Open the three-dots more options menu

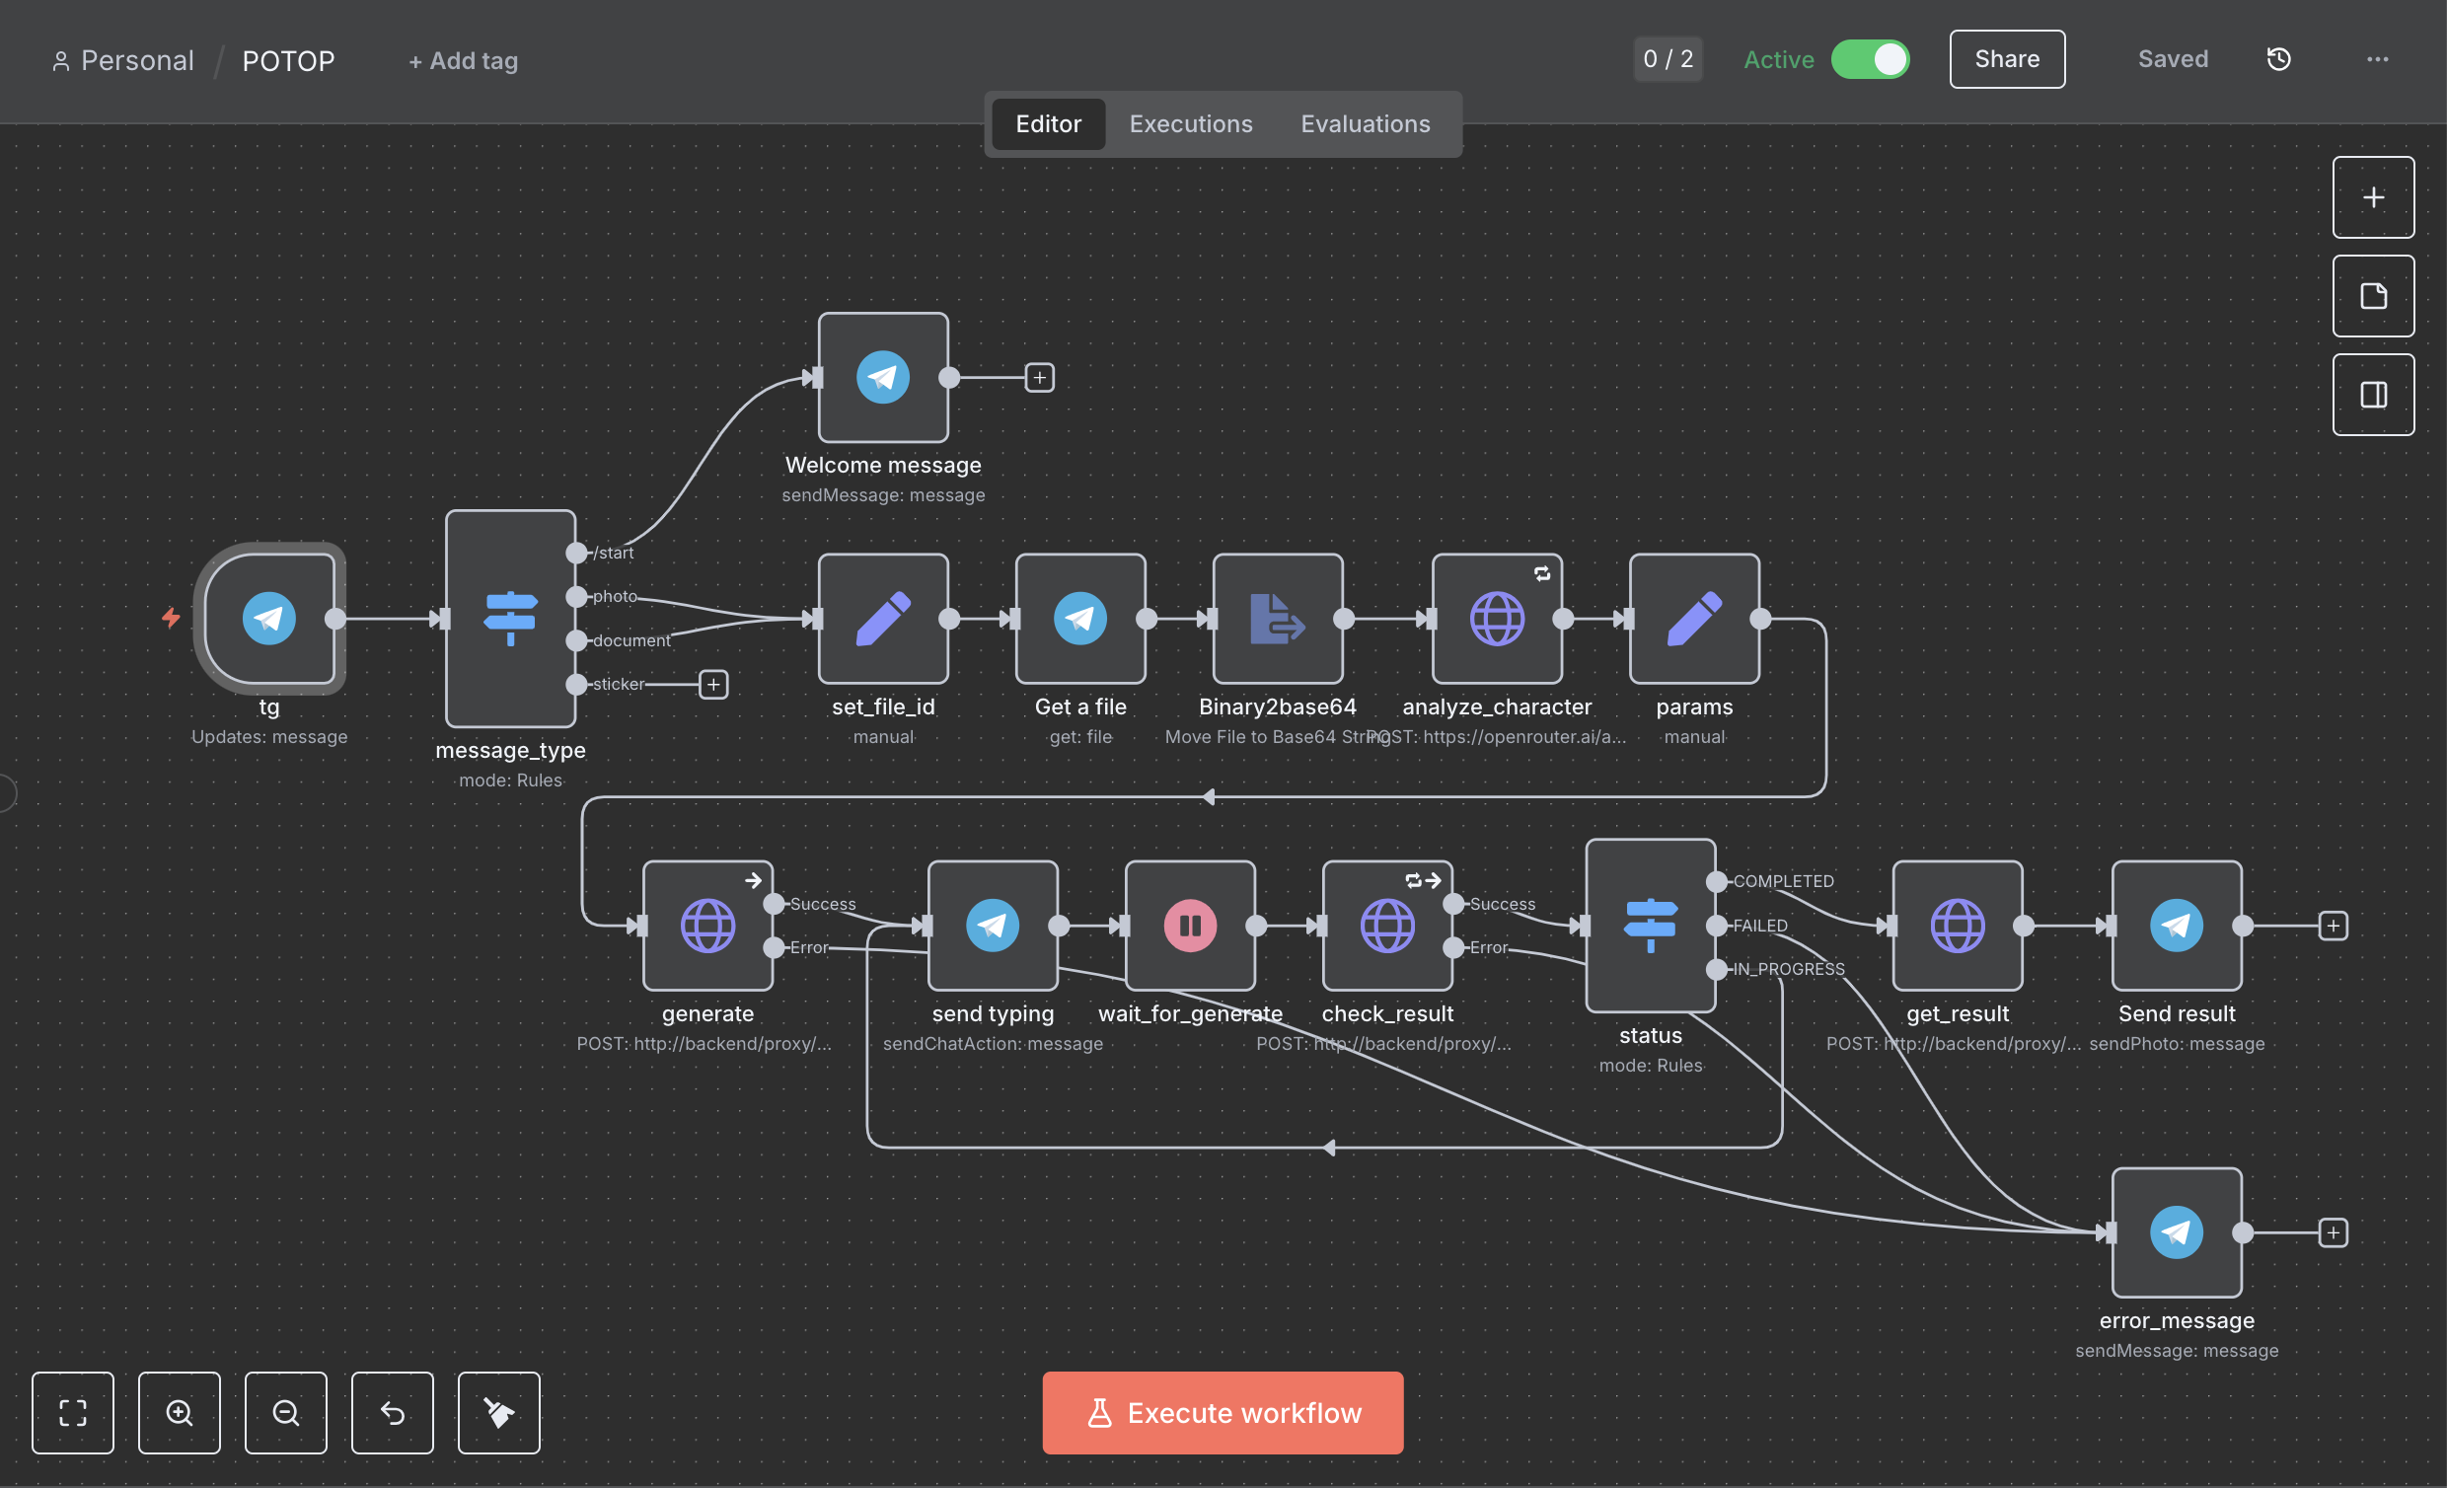click(x=2377, y=59)
